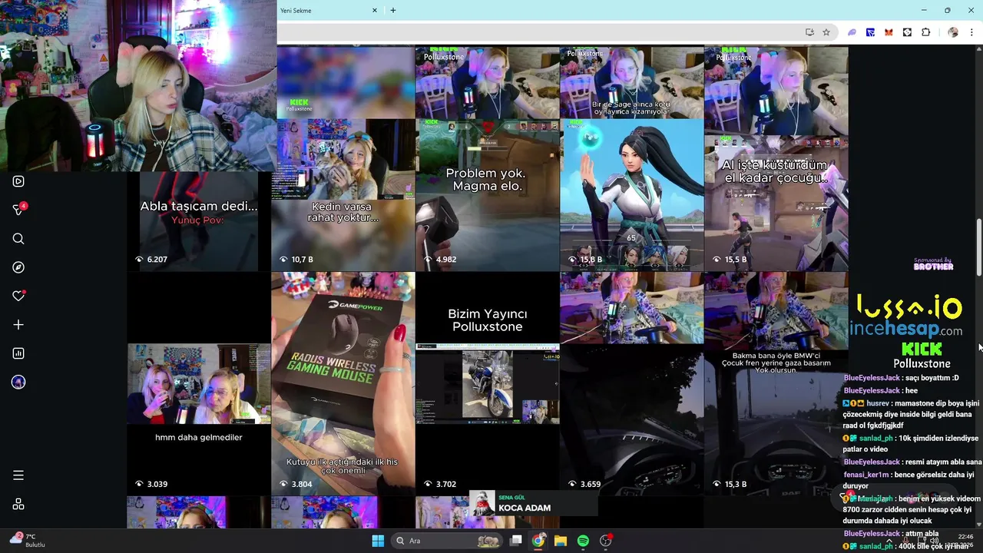Click chat username husrev

pyautogui.click(x=878, y=402)
